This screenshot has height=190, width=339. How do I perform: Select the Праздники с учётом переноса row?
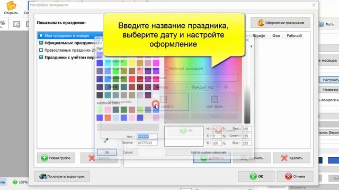click(70, 58)
